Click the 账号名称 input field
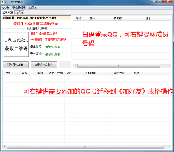174x152 pixels. tap(57, 54)
